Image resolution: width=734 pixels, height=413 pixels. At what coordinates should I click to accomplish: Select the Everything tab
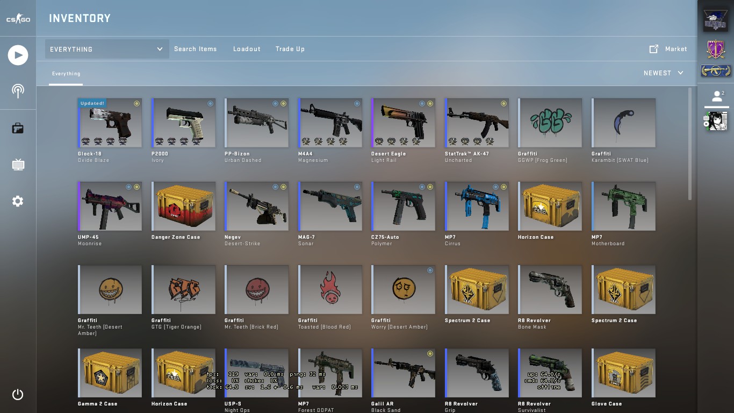pyautogui.click(x=66, y=74)
